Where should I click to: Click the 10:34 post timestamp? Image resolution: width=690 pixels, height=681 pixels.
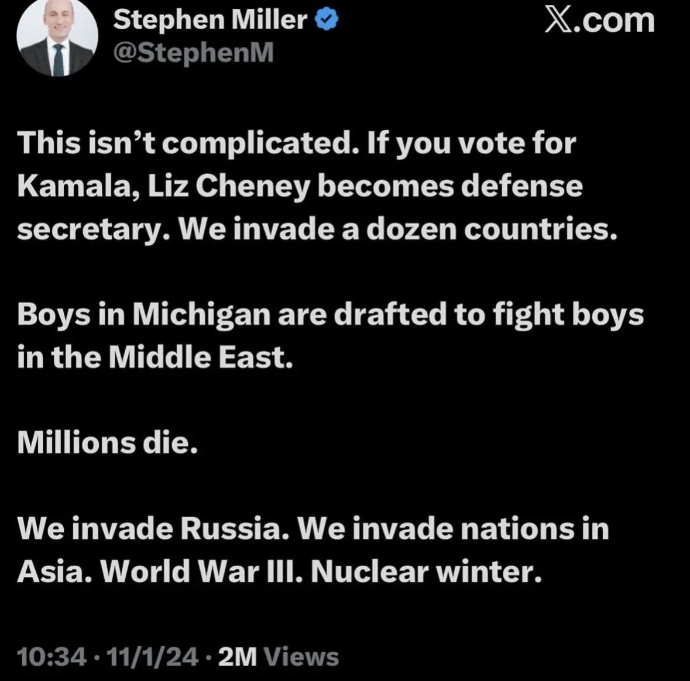click(52, 656)
